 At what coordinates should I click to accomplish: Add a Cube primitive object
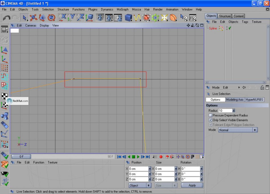point(128,18)
